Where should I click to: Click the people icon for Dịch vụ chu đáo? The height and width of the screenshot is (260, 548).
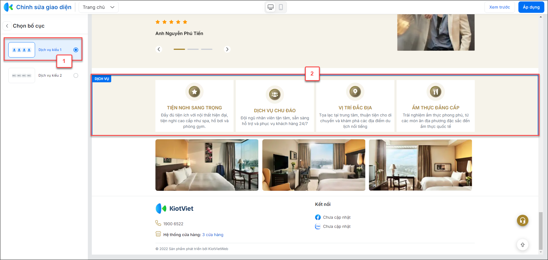point(275,95)
